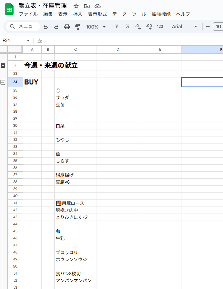The width and height of the screenshot is (223, 289).
Task: Format as currency with yen icon
Action: [116, 26]
